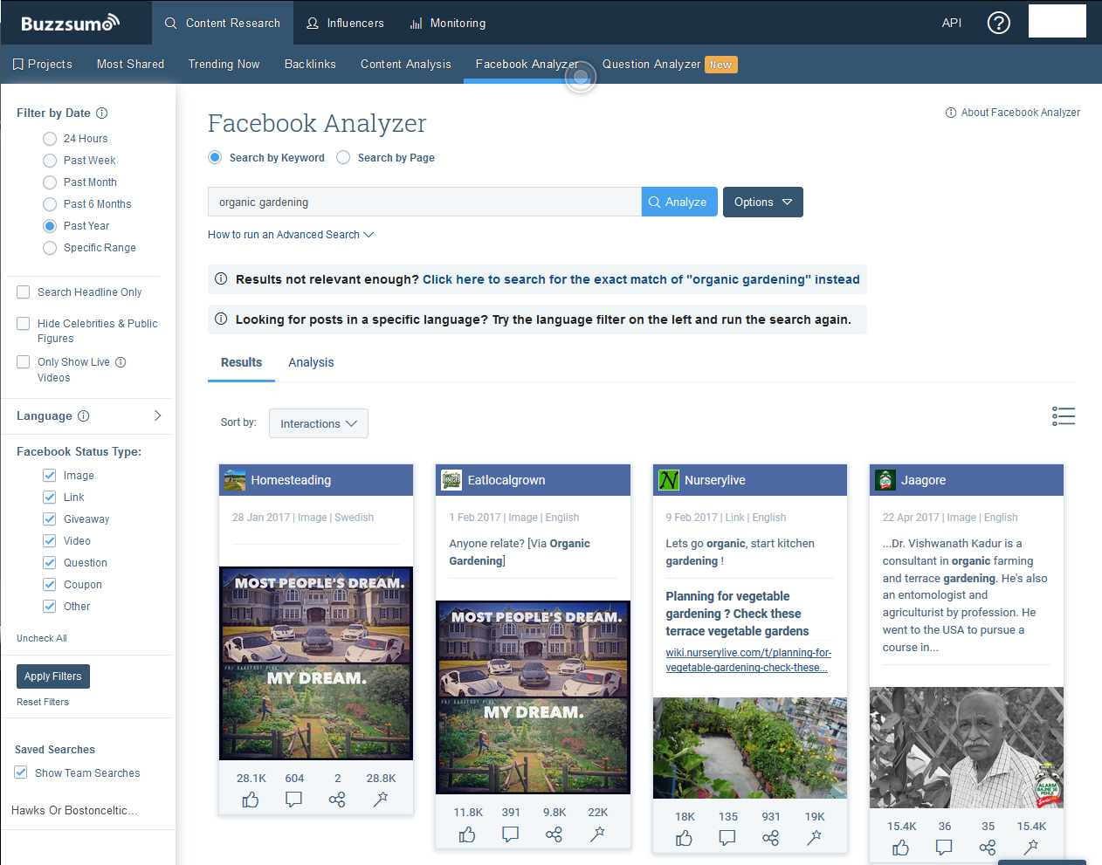
Task: Open the Sort by Interactions dropdown
Action: (319, 423)
